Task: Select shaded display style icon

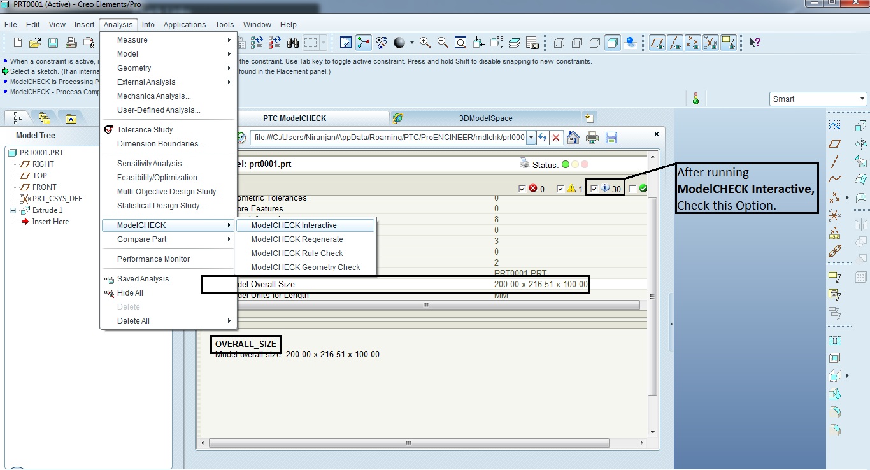Action: point(612,43)
